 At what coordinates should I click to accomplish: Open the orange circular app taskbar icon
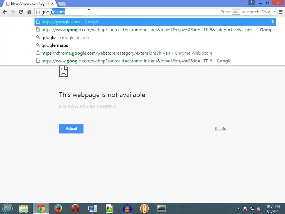point(144,208)
